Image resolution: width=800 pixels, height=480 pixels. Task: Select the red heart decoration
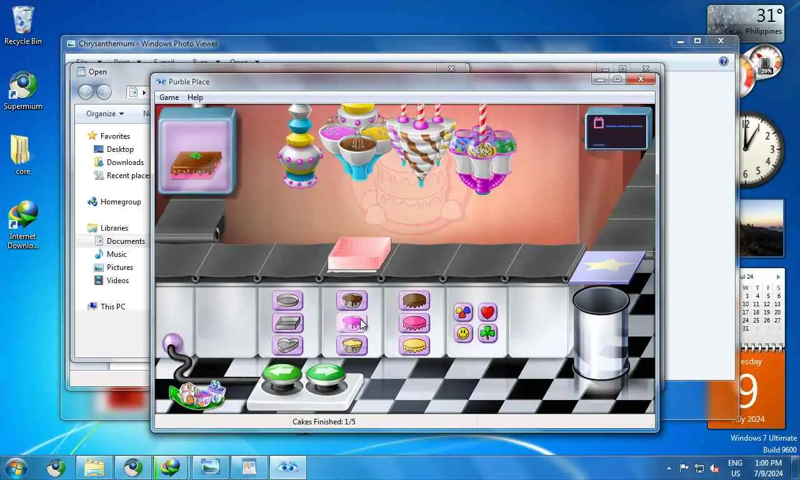point(487,312)
